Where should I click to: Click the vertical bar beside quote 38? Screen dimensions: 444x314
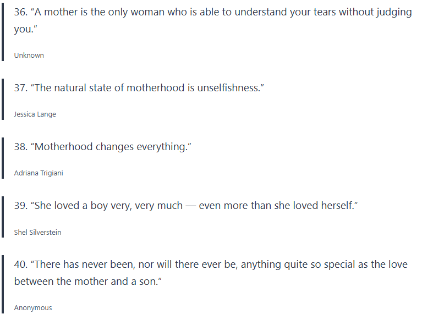point(3,158)
